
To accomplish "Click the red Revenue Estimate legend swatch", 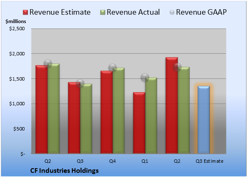I will [x=25, y=13].
